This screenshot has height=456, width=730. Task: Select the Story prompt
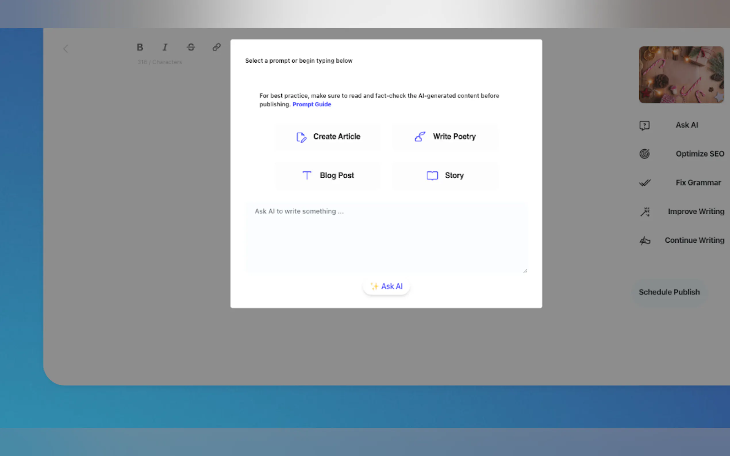tap(445, 175)
